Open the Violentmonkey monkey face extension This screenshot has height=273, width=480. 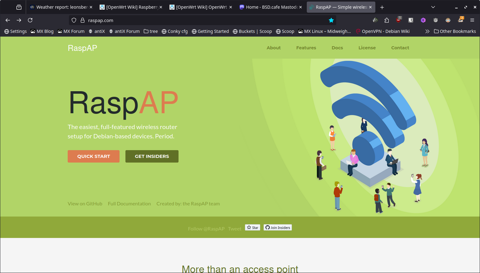point(448,20)
